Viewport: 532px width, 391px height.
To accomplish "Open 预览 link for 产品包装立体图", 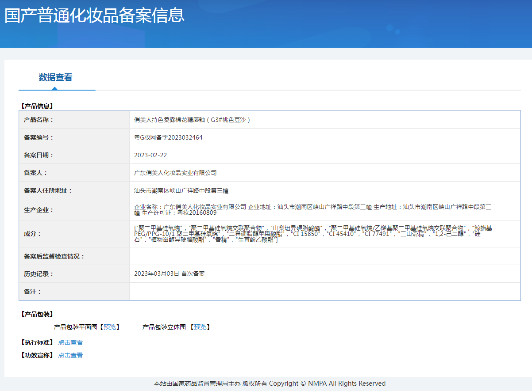I will (200, 327).
